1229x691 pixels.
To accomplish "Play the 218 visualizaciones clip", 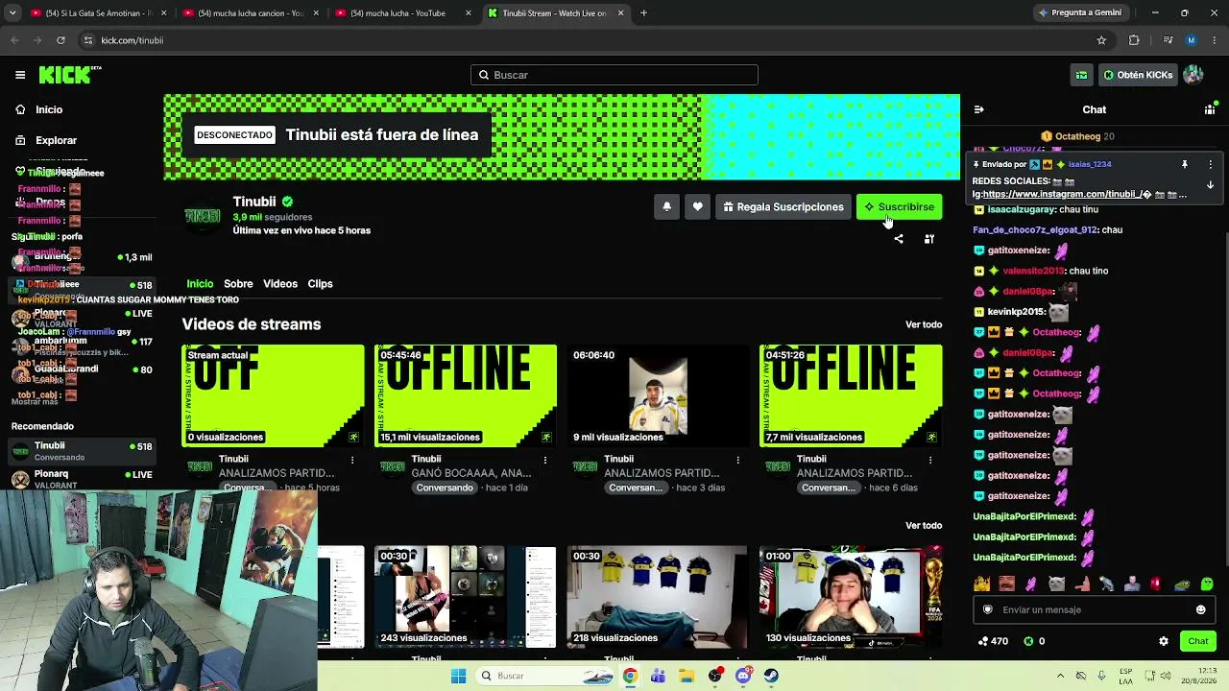I will [658, 597].
